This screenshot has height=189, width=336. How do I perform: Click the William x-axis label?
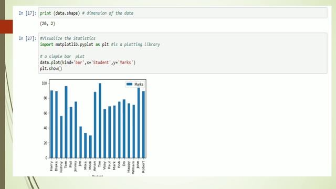[x=133, y=167]
